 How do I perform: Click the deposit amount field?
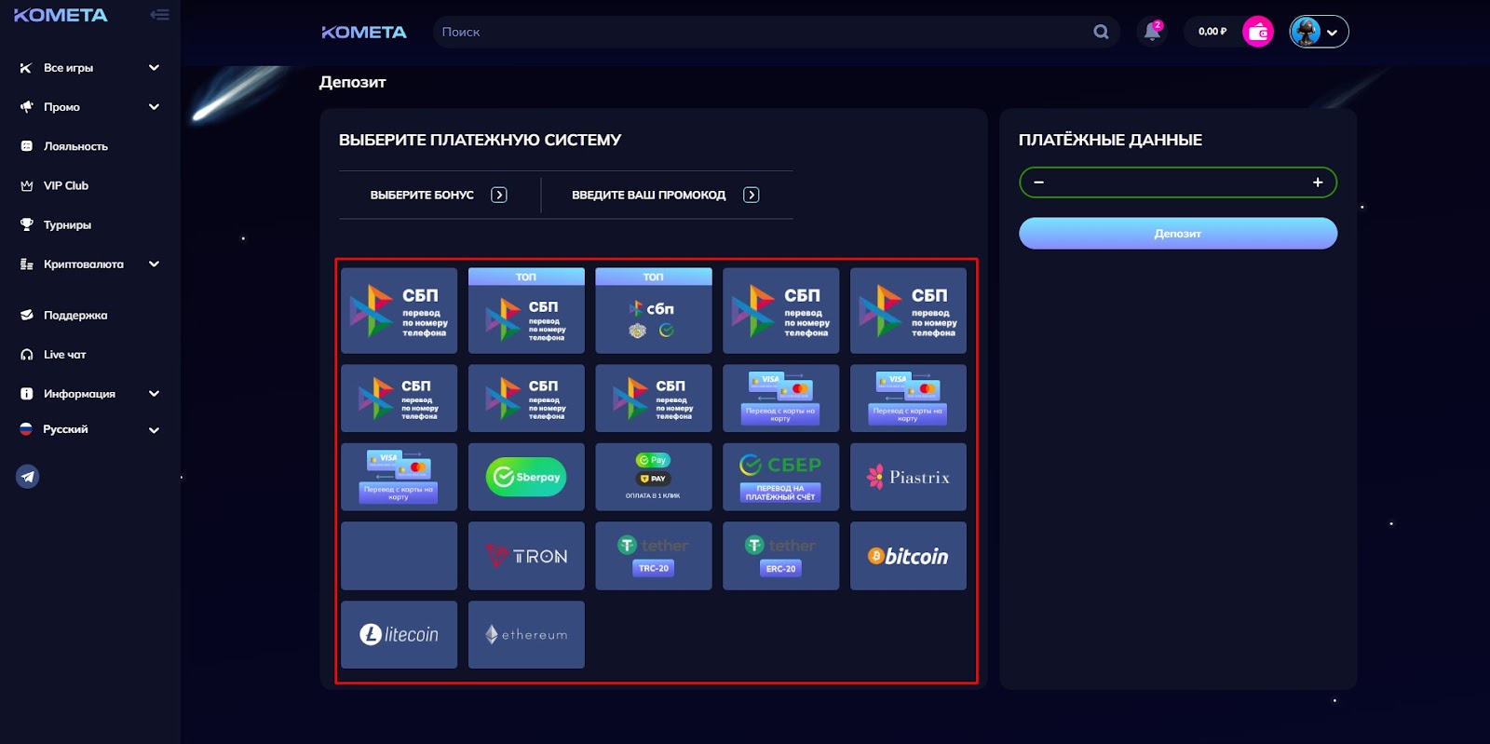pos(1178,183)
